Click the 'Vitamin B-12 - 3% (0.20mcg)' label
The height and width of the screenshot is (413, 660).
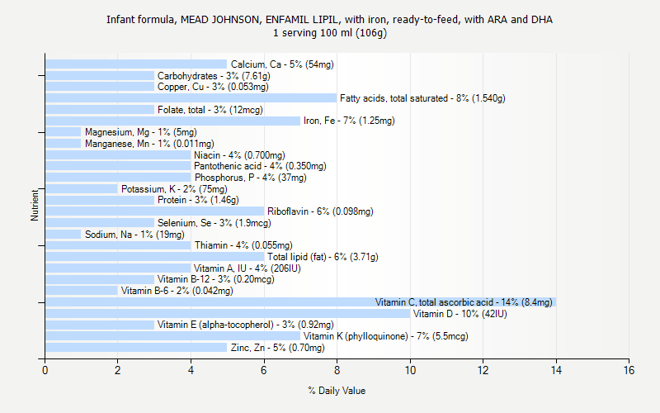click(x=216, y=279)
